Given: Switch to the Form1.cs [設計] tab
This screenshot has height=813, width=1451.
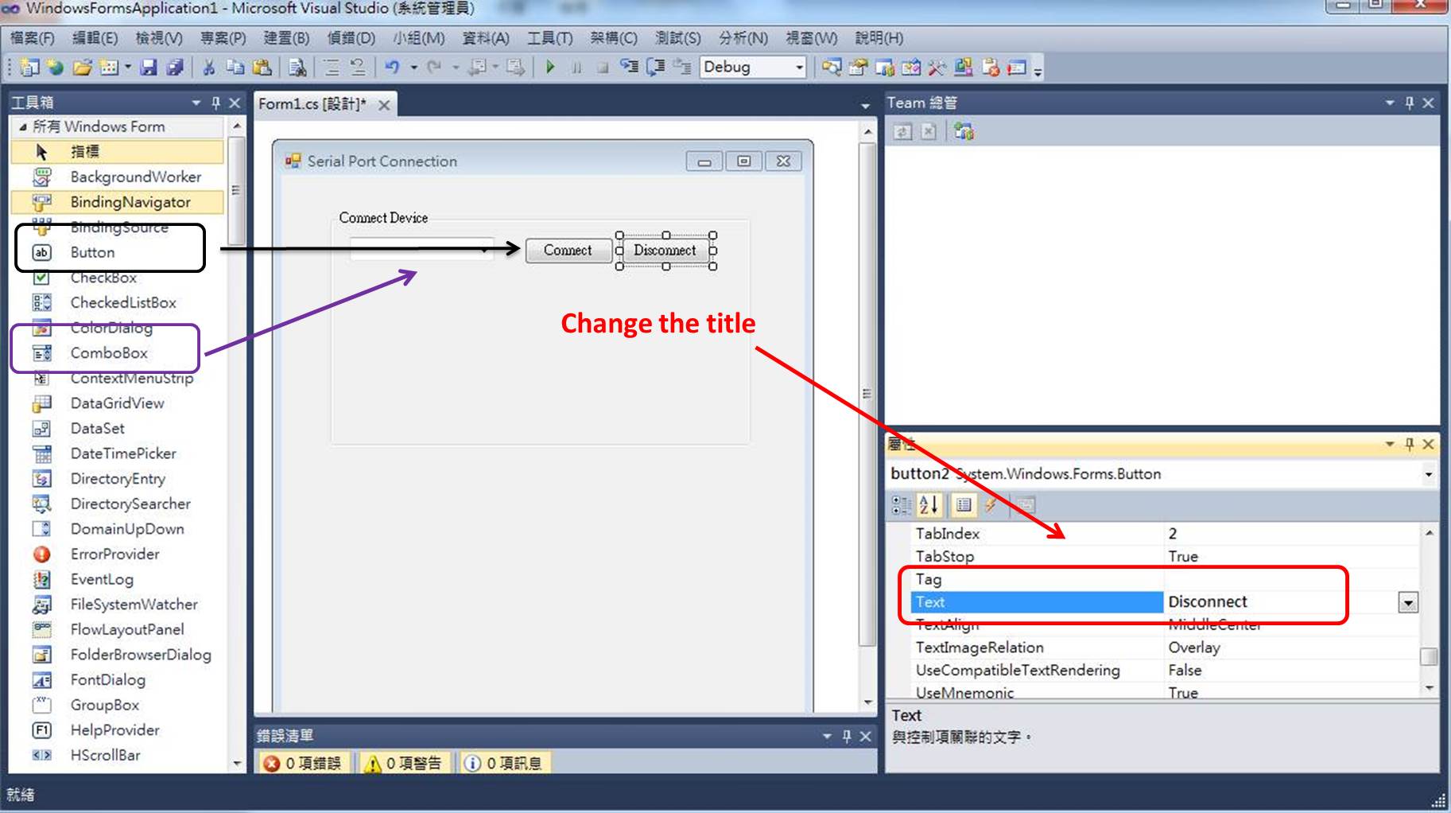Looking at the screenshot, I should pyautogui.click(x=312, y=104).
